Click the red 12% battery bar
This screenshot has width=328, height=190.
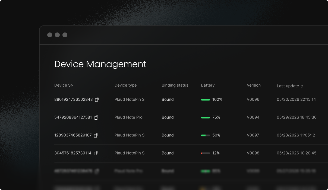206,153
